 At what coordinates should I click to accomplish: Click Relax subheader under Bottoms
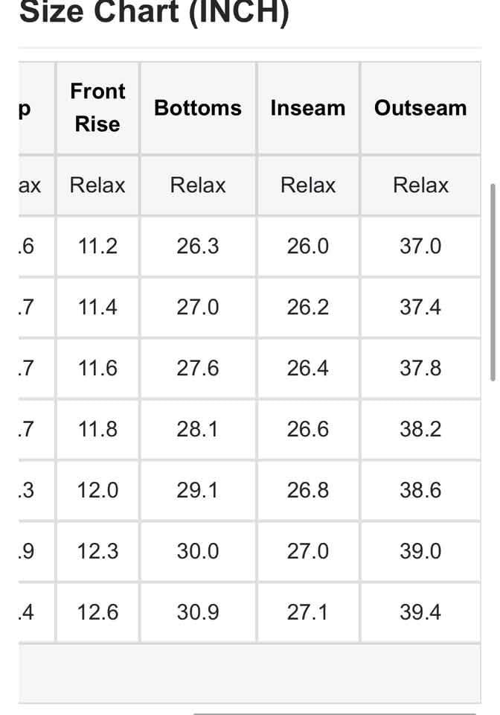pos(198,185)
